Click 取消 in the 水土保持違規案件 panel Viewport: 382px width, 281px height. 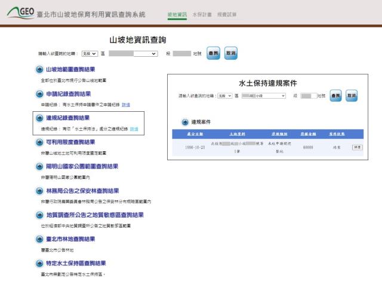(x=352, y=96)
